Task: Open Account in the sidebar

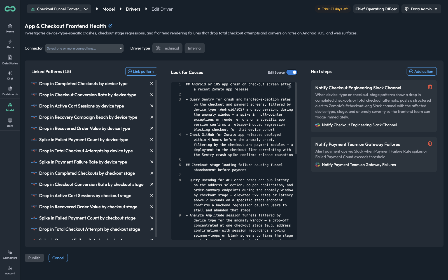Action: point(10,270)
